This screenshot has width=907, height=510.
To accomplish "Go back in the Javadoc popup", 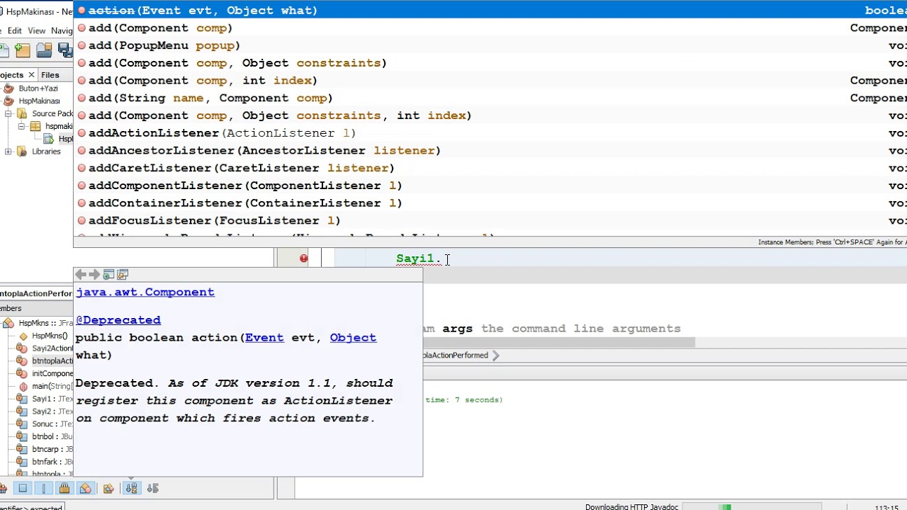I will pos(81,275).
